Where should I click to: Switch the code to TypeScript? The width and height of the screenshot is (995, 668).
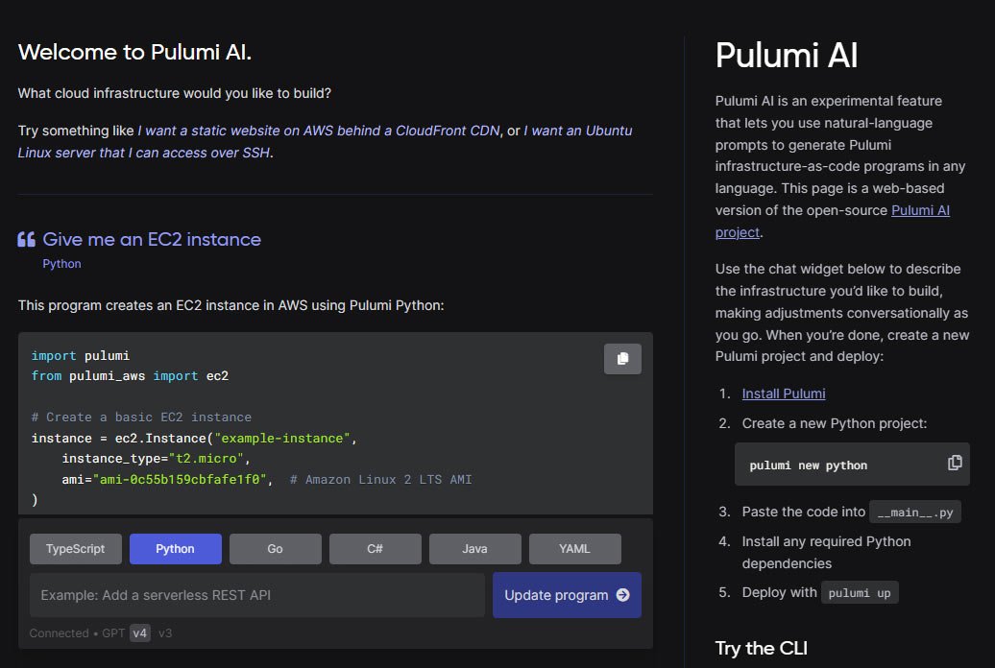click(75, 548)
